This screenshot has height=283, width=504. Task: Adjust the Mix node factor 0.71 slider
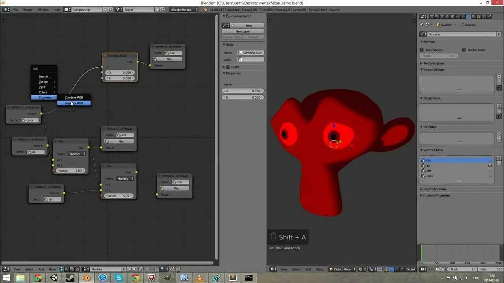(x=119, y=196)
